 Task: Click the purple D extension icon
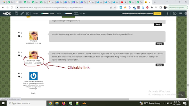(130, 7)
